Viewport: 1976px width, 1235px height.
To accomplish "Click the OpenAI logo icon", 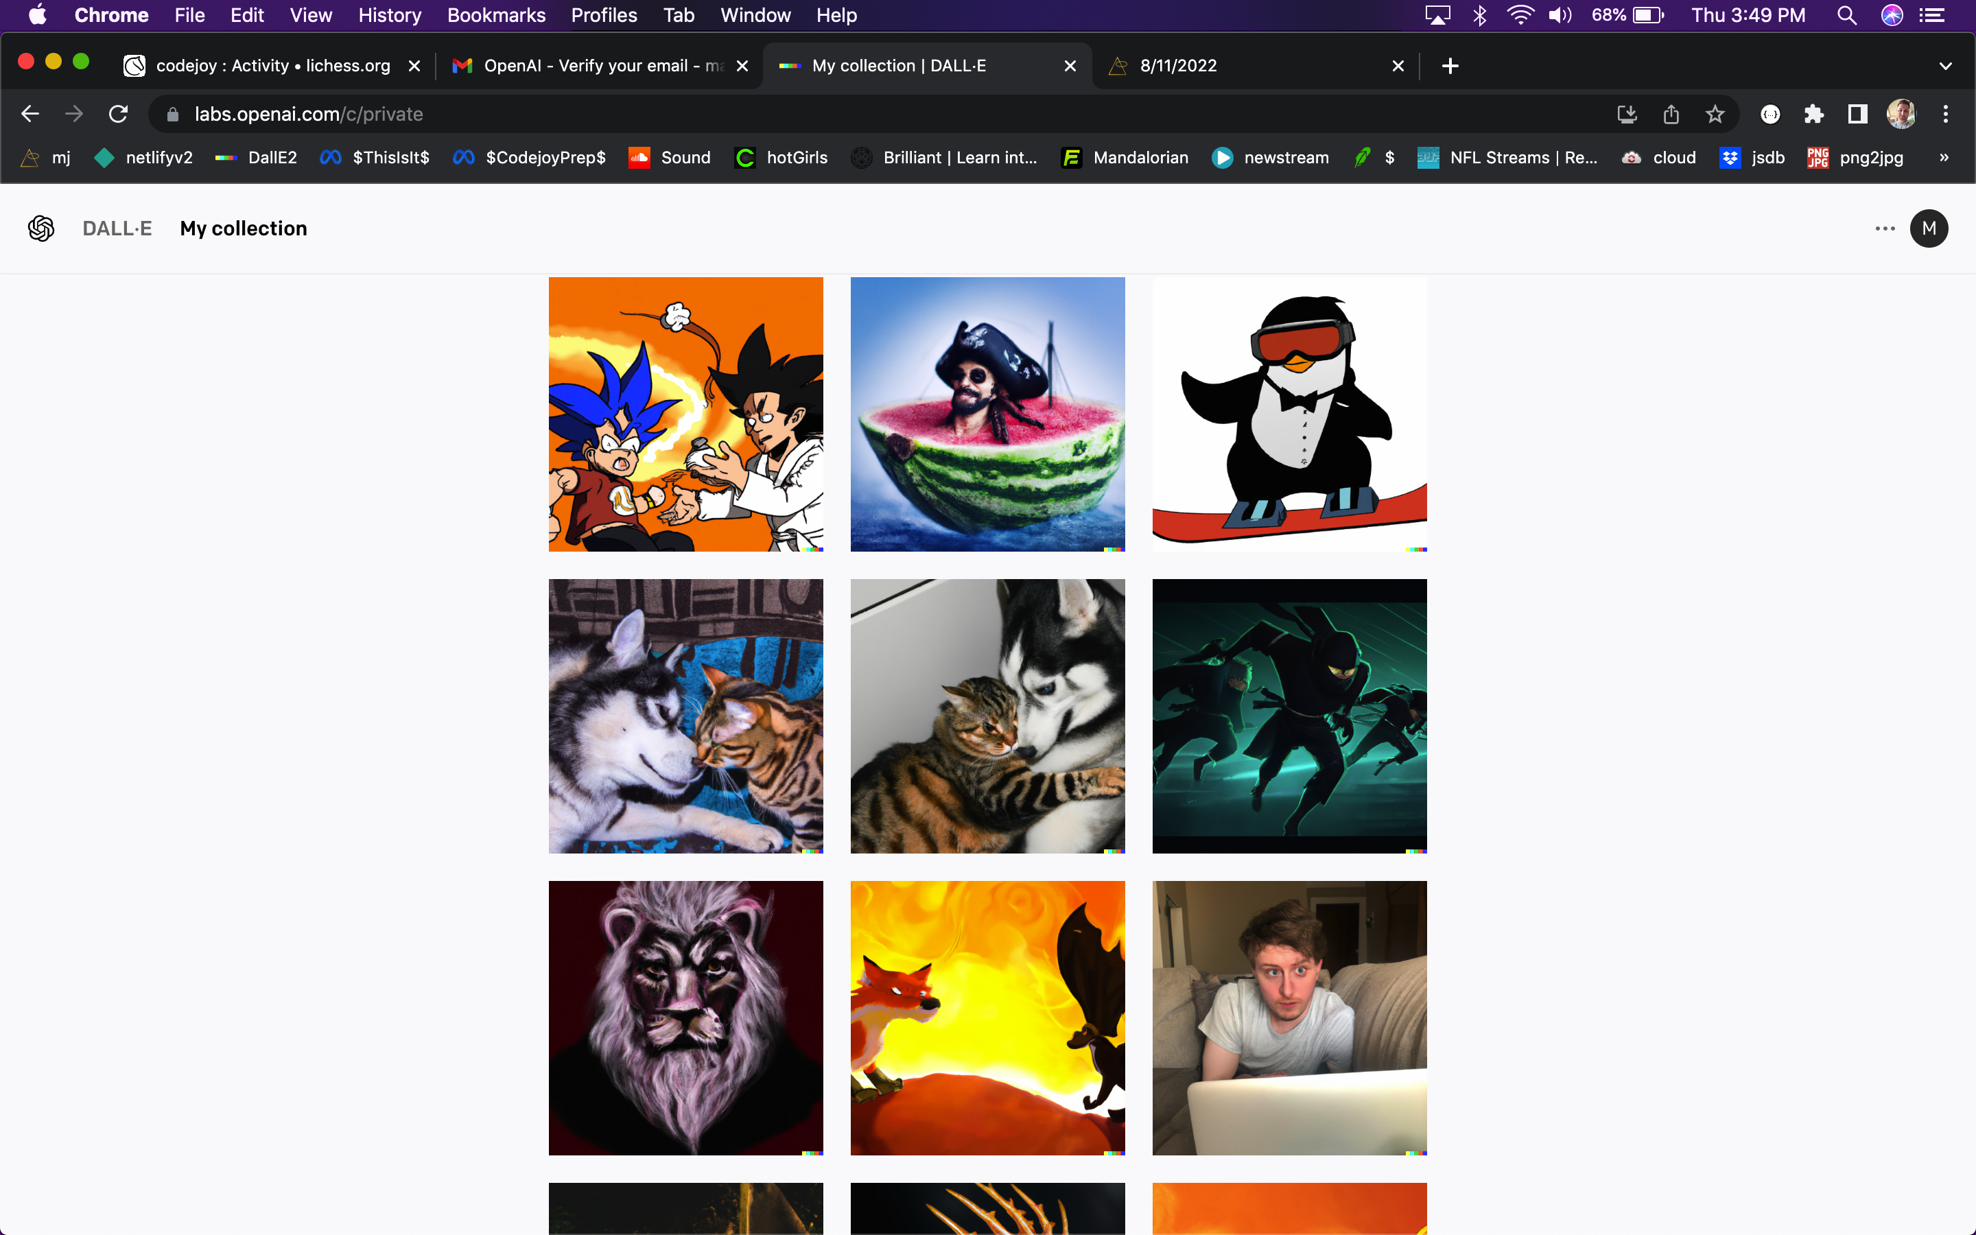I will 41,228.
